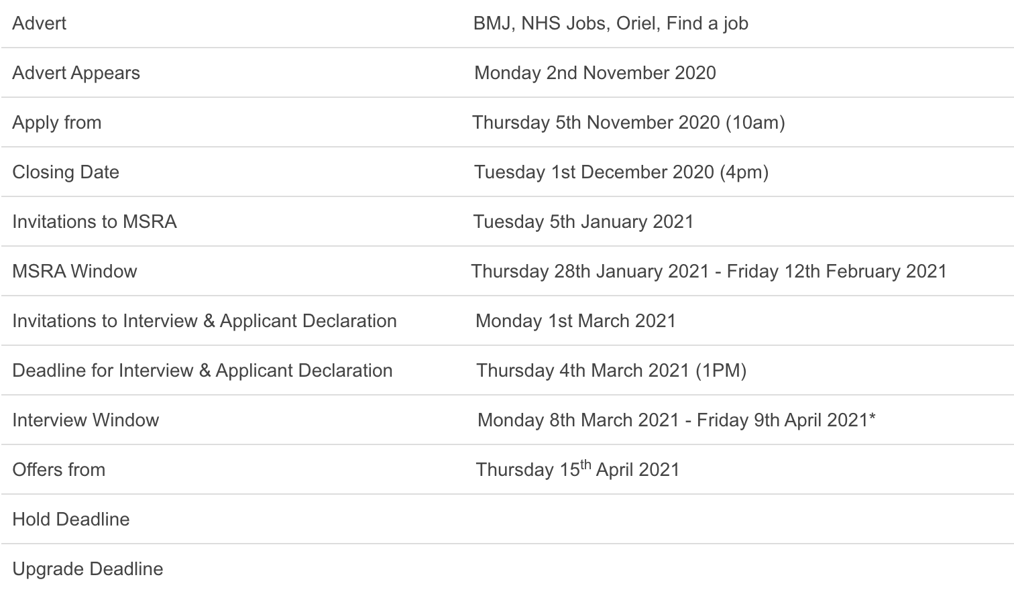Click Monday 2nd November 2020 date
Viewport: 1014px width, 610px height.
point(595,73)
